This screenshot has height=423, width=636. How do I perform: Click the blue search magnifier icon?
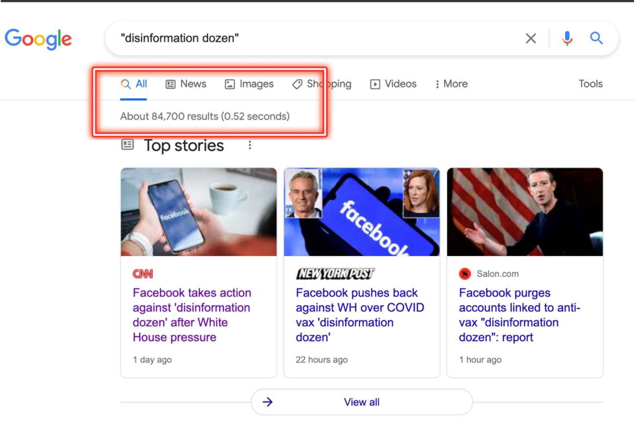coord(596,39)
